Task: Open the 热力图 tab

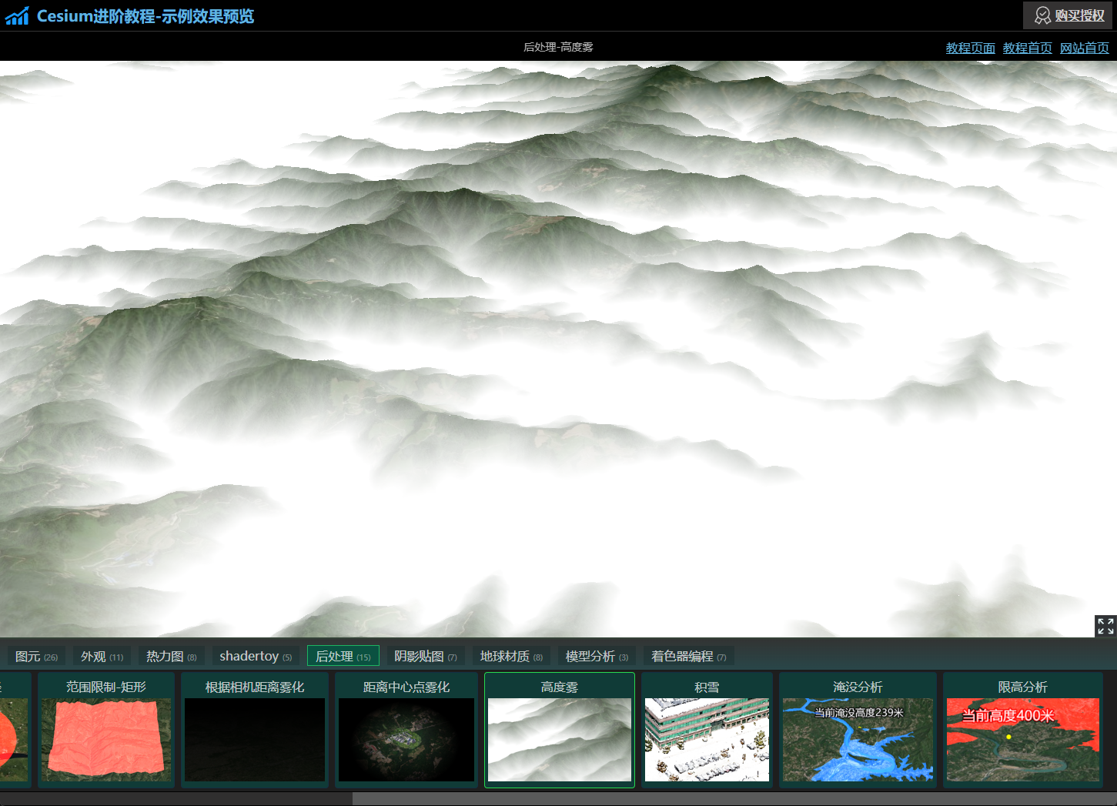Action: point(171,656)
